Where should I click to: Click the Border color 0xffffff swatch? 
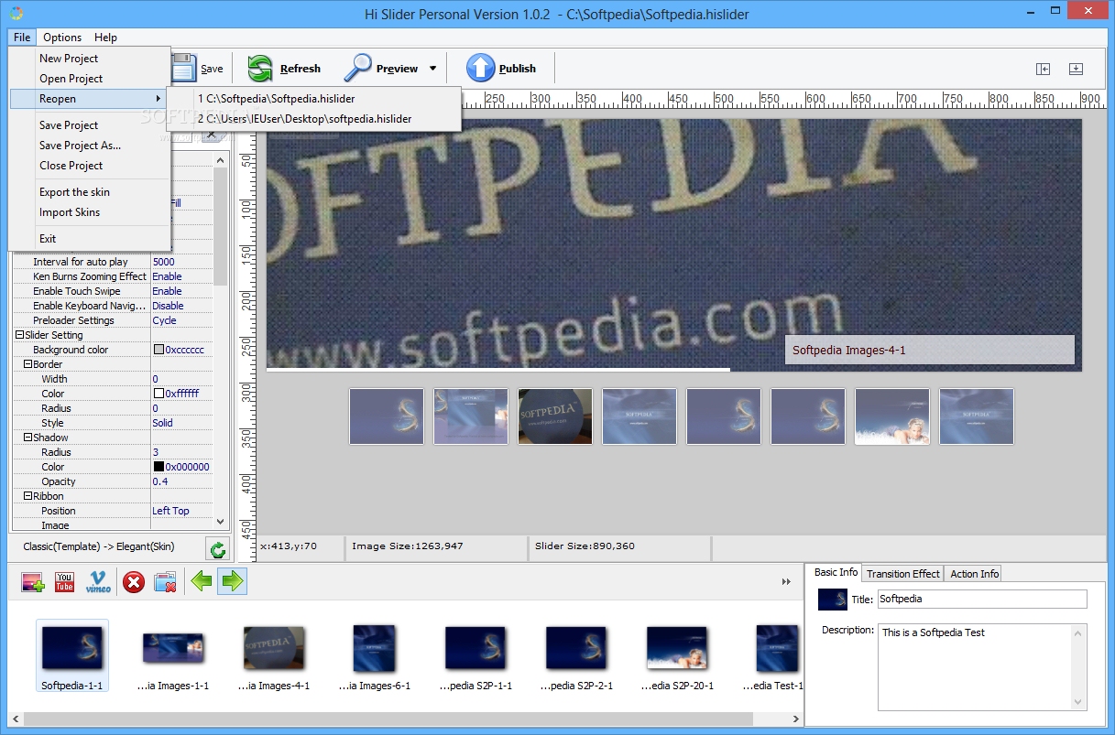pyautogui.click(x=159, y=394)
